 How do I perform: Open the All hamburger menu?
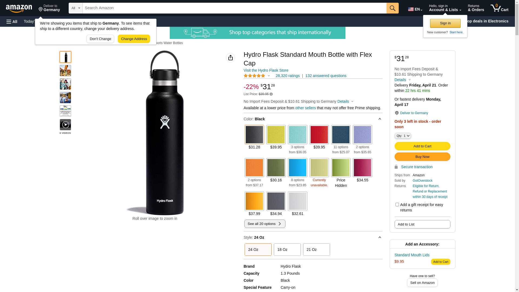(x=12, y=21)
